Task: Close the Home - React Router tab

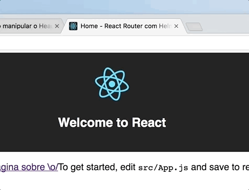Action: point(176,26)
